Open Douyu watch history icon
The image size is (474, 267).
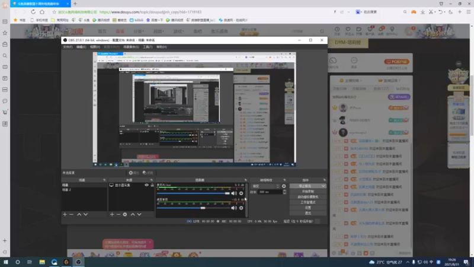[x=337, y=31]
